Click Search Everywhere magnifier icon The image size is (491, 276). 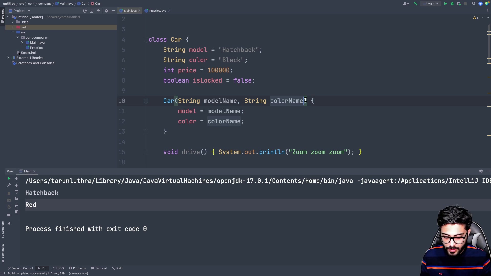474,4
